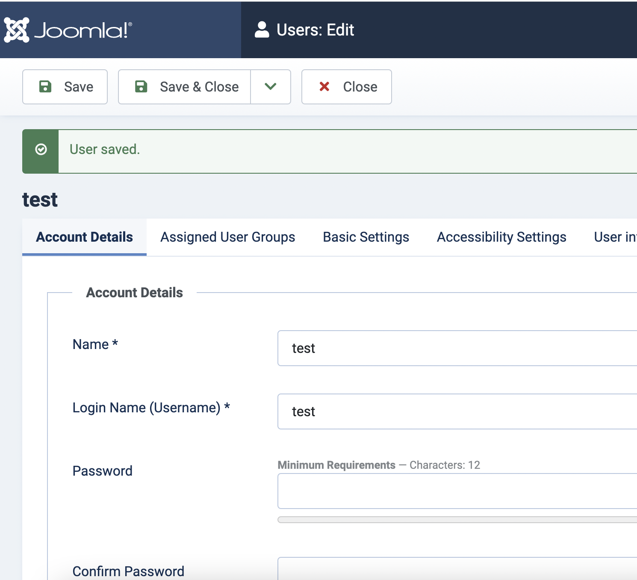Select the Confirm Password field
The width and height of the screenshot is (637, 580).
pos(457,570)
